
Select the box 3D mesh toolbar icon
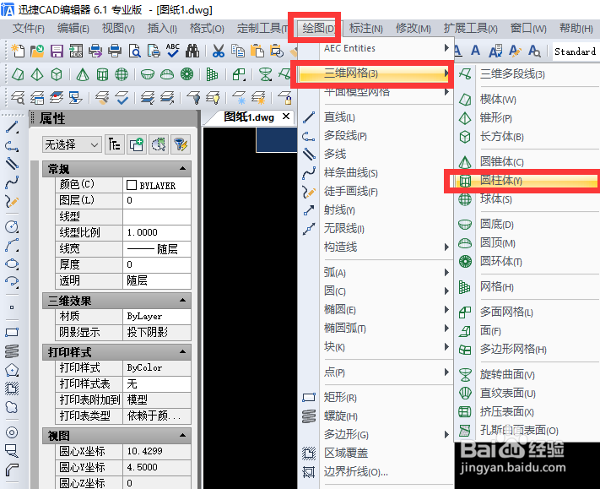[57, 74]
